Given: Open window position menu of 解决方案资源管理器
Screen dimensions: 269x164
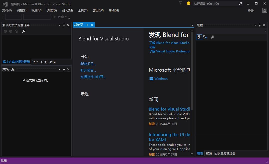Looking at the screenshot, I should 59,25.
